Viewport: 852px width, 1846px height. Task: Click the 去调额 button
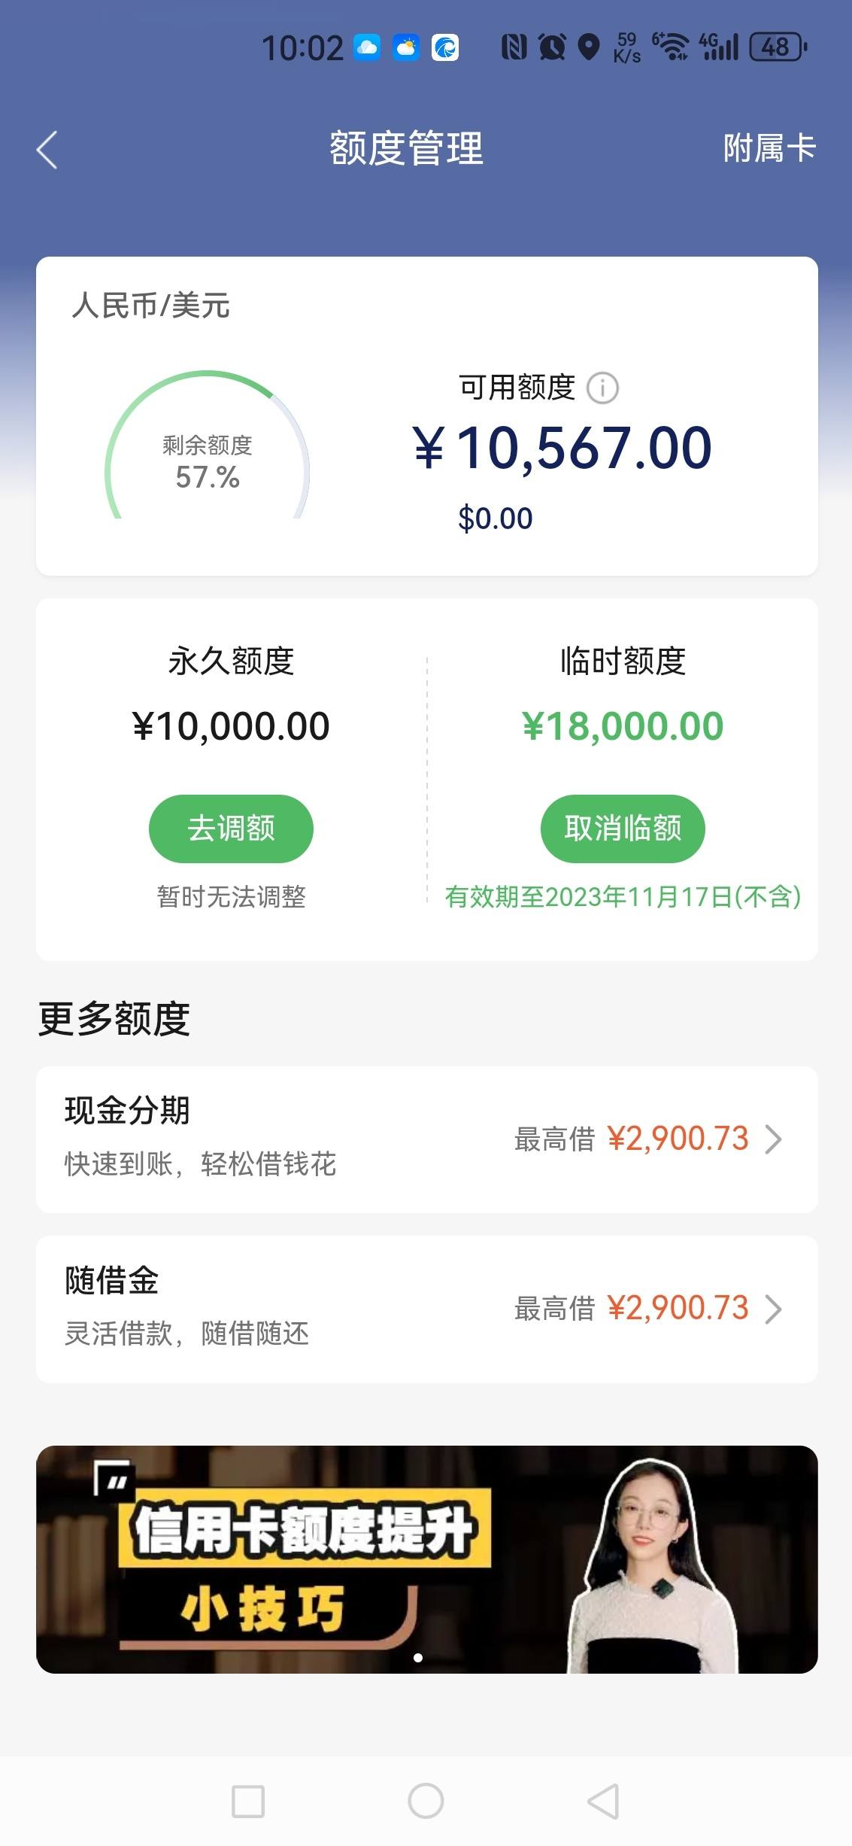coord(231,829)
